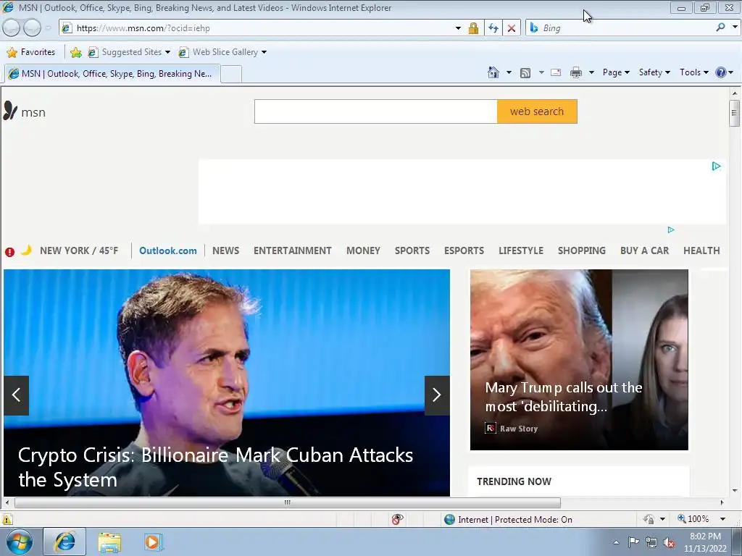Expand the Suggested Sites dropdown
This screenshot has height=556, width=742.
point(167,52)
